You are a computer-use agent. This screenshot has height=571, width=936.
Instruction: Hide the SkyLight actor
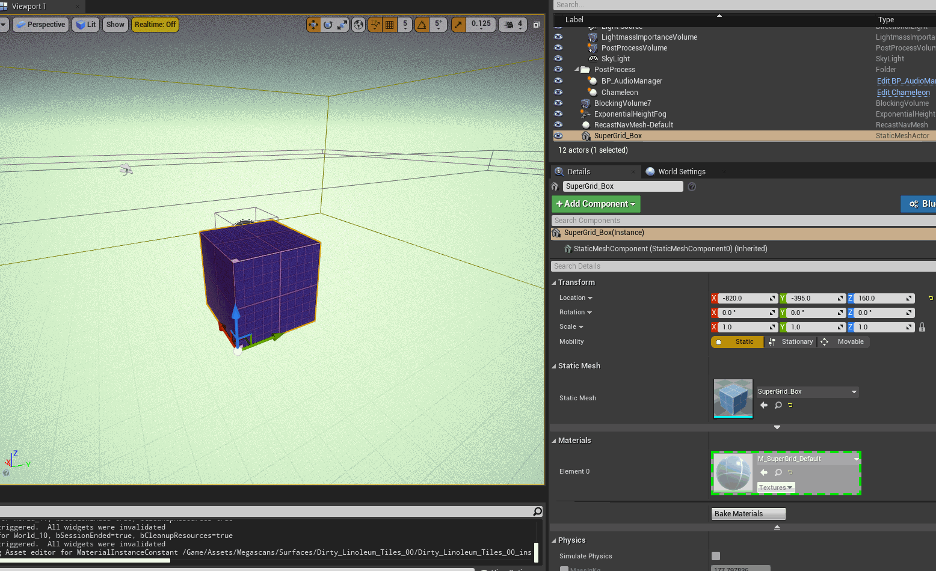point(558,58)
